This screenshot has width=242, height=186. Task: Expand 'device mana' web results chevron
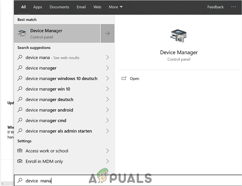click(x=107, y=57)
